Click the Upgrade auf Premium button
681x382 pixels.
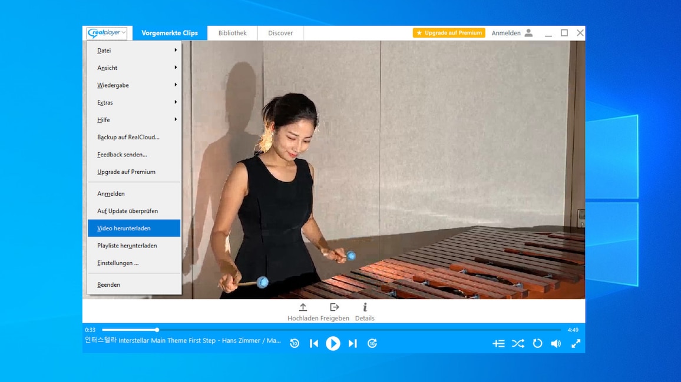pyautogui.click(x=449, y=33)
